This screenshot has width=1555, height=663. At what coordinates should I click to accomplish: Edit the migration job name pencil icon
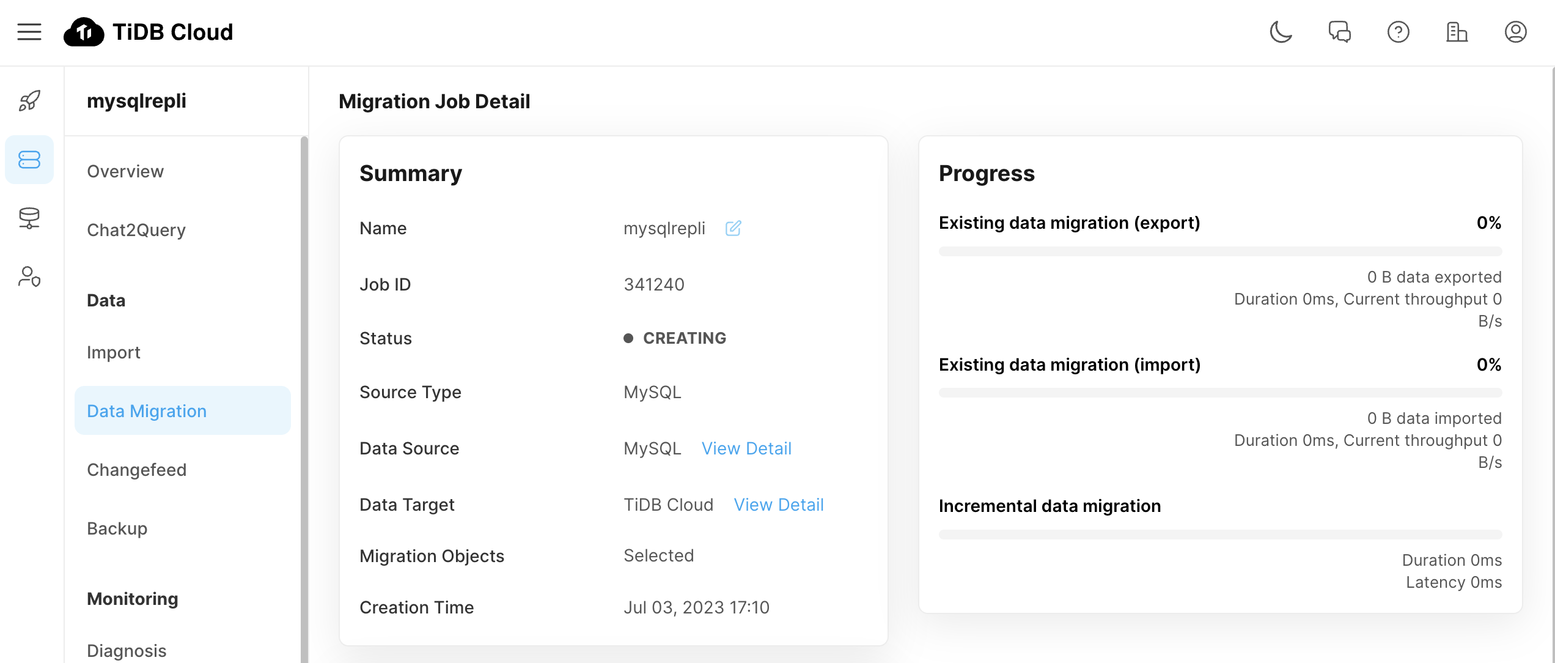pyautogui.click(x=733, y=228)
